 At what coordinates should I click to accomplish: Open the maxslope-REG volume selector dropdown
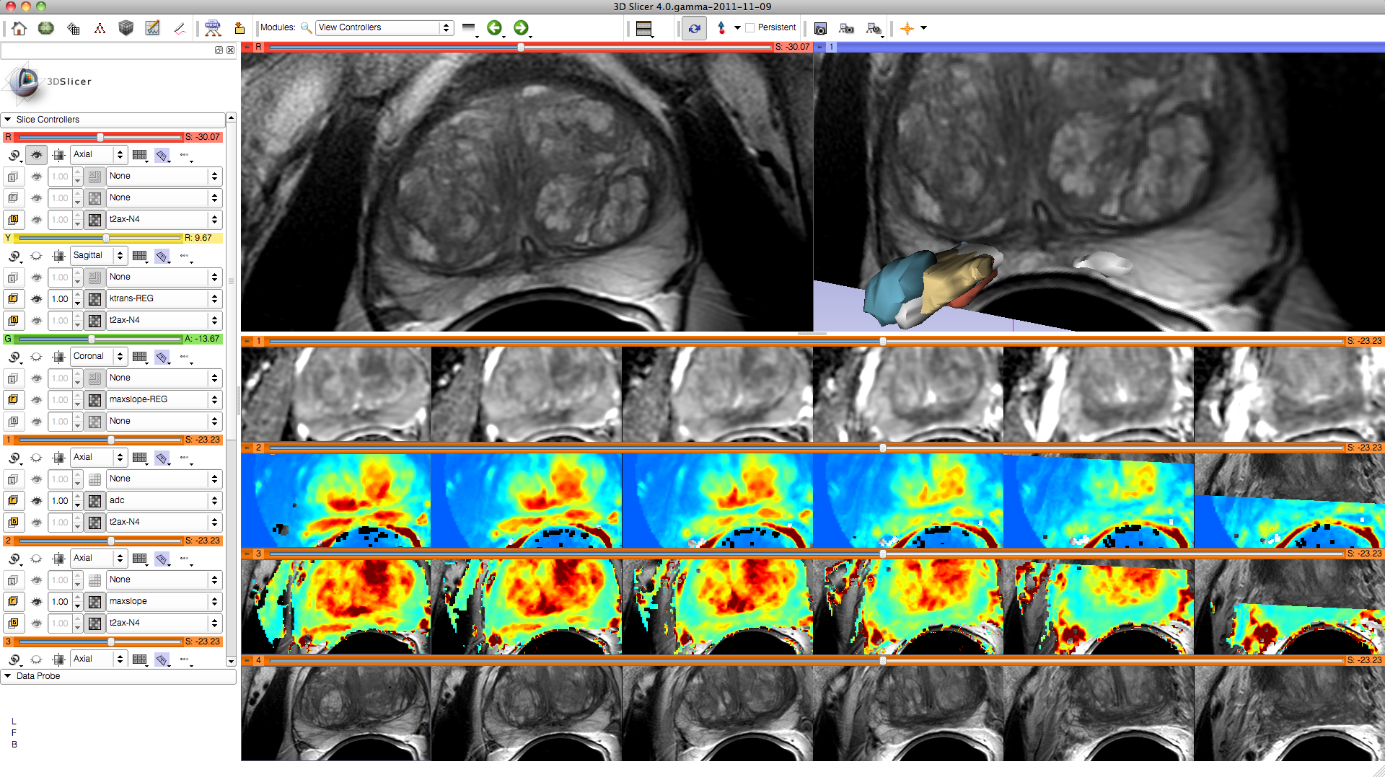tap(164, 399)
